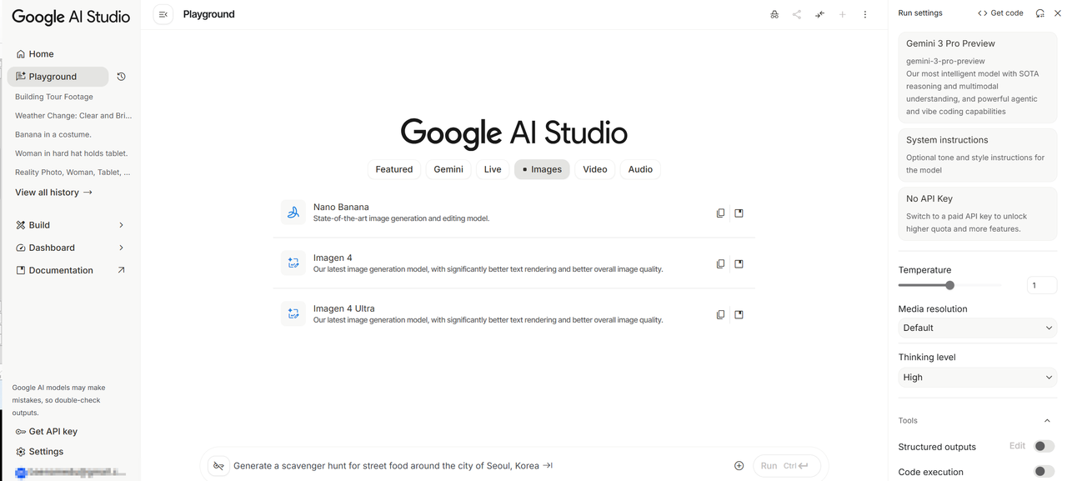Open Imagen 4 documentation icon
The height and width of the screenshot is (481, 1067).
pyautogui.click(x=739, y=264)
